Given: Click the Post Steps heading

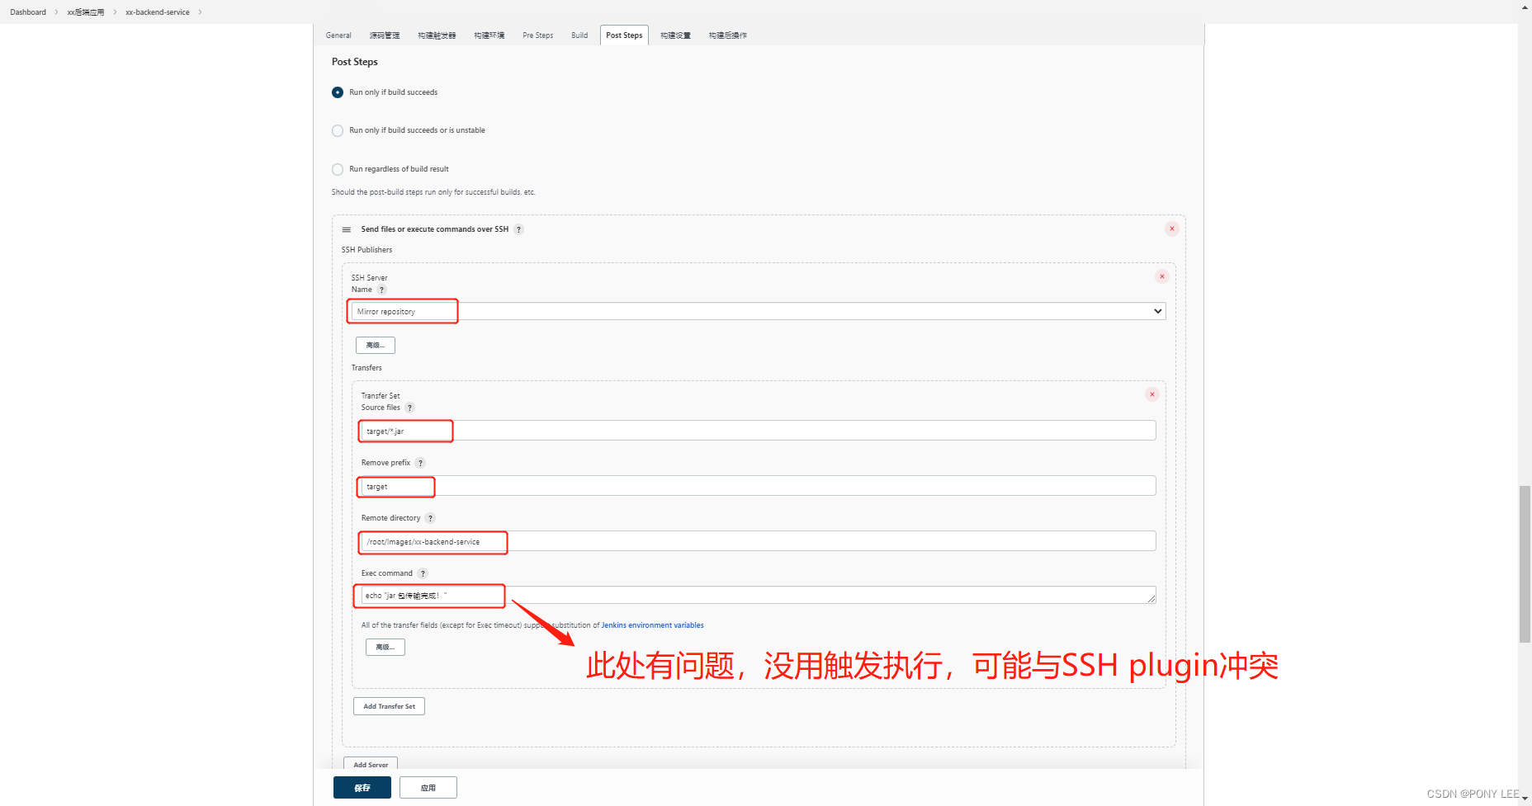Looking at the screenshot, I should (x=355, y=62).
